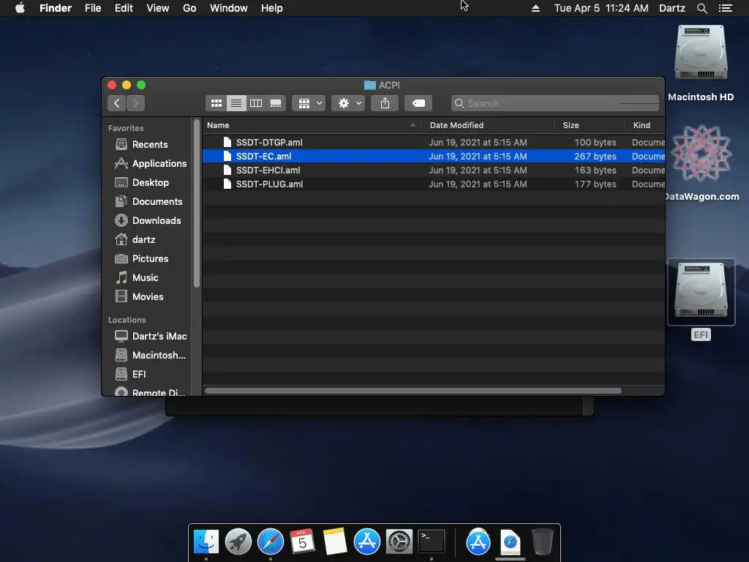Select the SSDT-PLUG.aml file
Image resolution: width=749 pixels, height=562 pixels.
pyautogui.click(x=433, y=184)
